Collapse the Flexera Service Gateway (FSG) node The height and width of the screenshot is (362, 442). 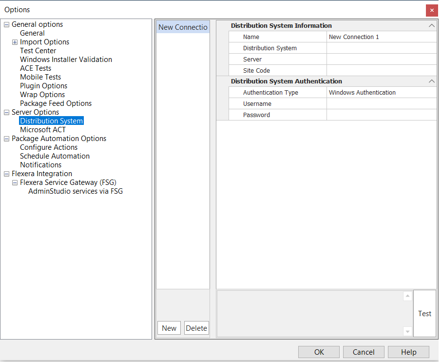pyautogui.click(x=15, y=182)
